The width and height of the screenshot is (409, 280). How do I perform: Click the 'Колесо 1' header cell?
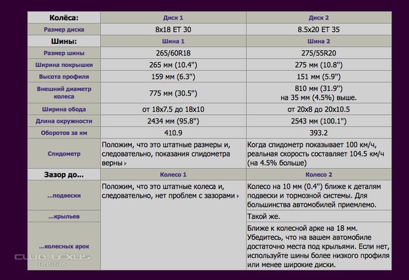point(173,174)
